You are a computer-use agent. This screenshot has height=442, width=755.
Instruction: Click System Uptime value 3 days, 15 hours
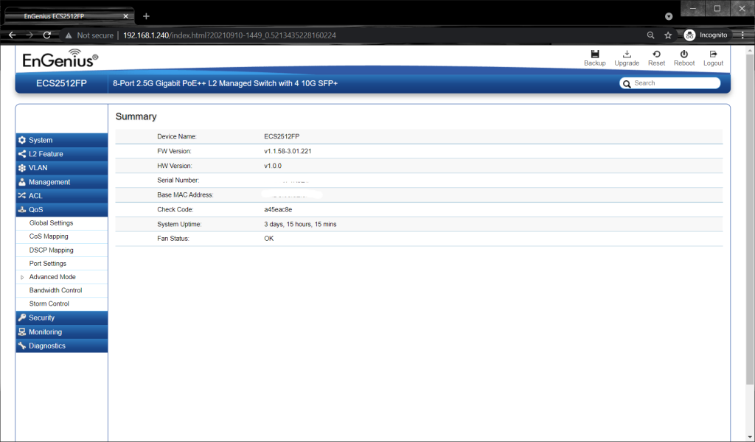tap(300, 224)
